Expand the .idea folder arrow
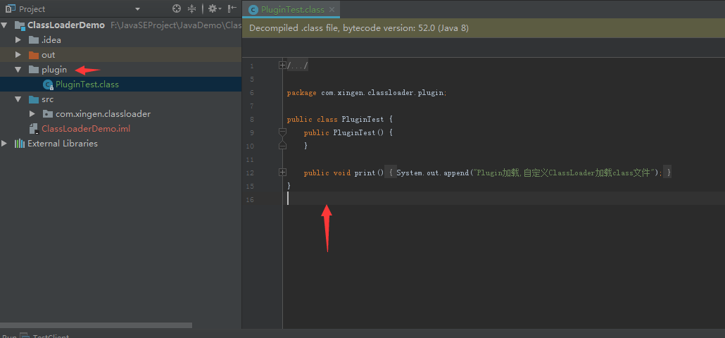Viewport: 725px width, 338px height. coord(18,39)
